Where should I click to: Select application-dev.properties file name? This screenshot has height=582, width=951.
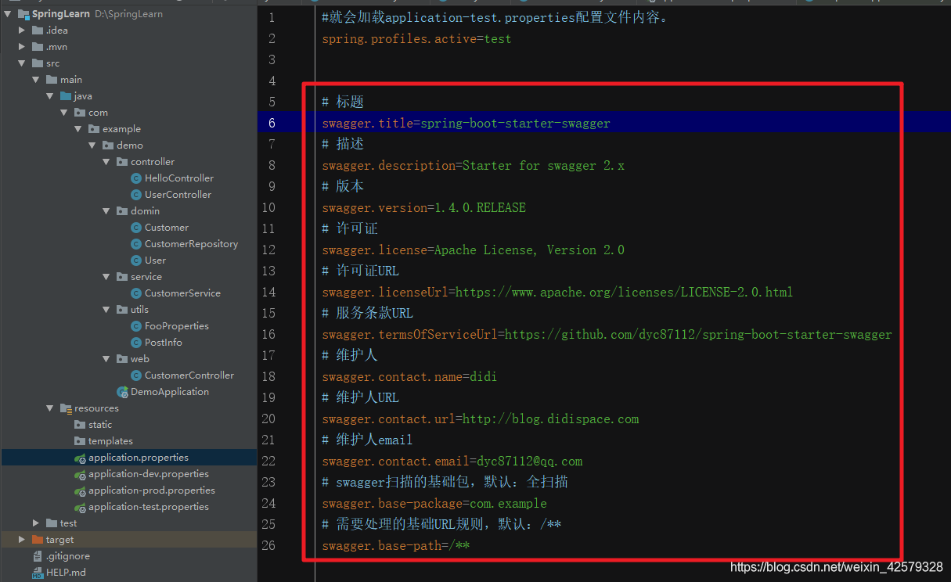pos(149,474)
